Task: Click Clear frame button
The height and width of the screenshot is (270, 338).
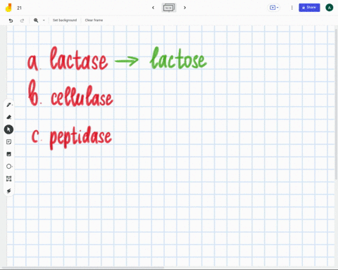Action: pyautogui.click(x=94, y=20)
